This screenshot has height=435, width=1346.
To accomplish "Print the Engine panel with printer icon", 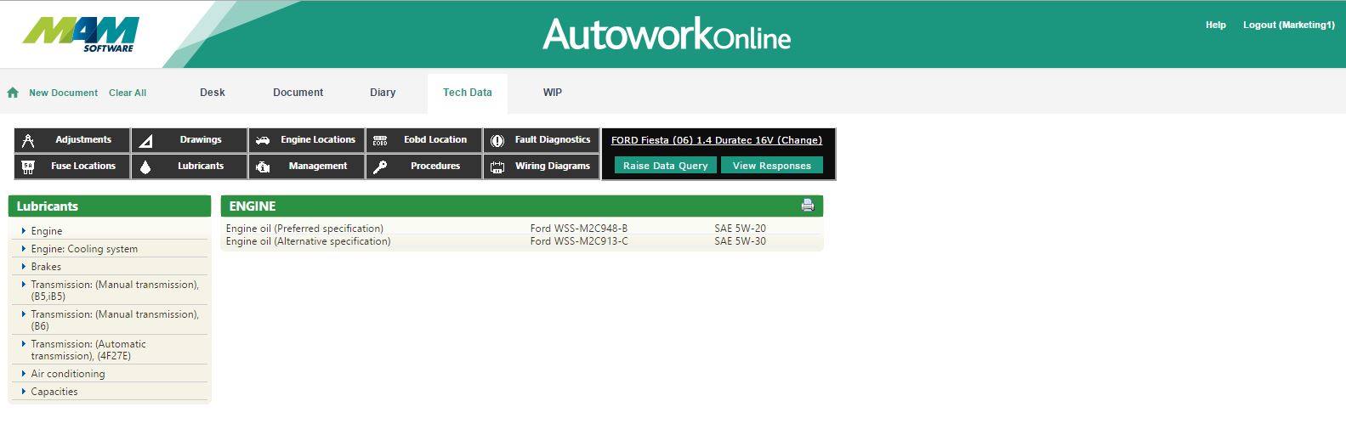I will pos(807,206).
